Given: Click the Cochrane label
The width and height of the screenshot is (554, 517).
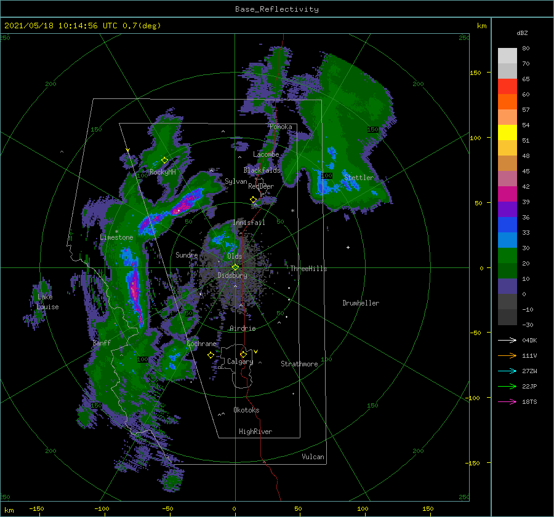Looking at the screenshot, I should (201, 344).
